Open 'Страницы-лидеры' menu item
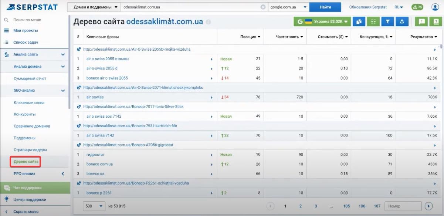This screenshot has width=444, height=216. (x=30, y=150)
